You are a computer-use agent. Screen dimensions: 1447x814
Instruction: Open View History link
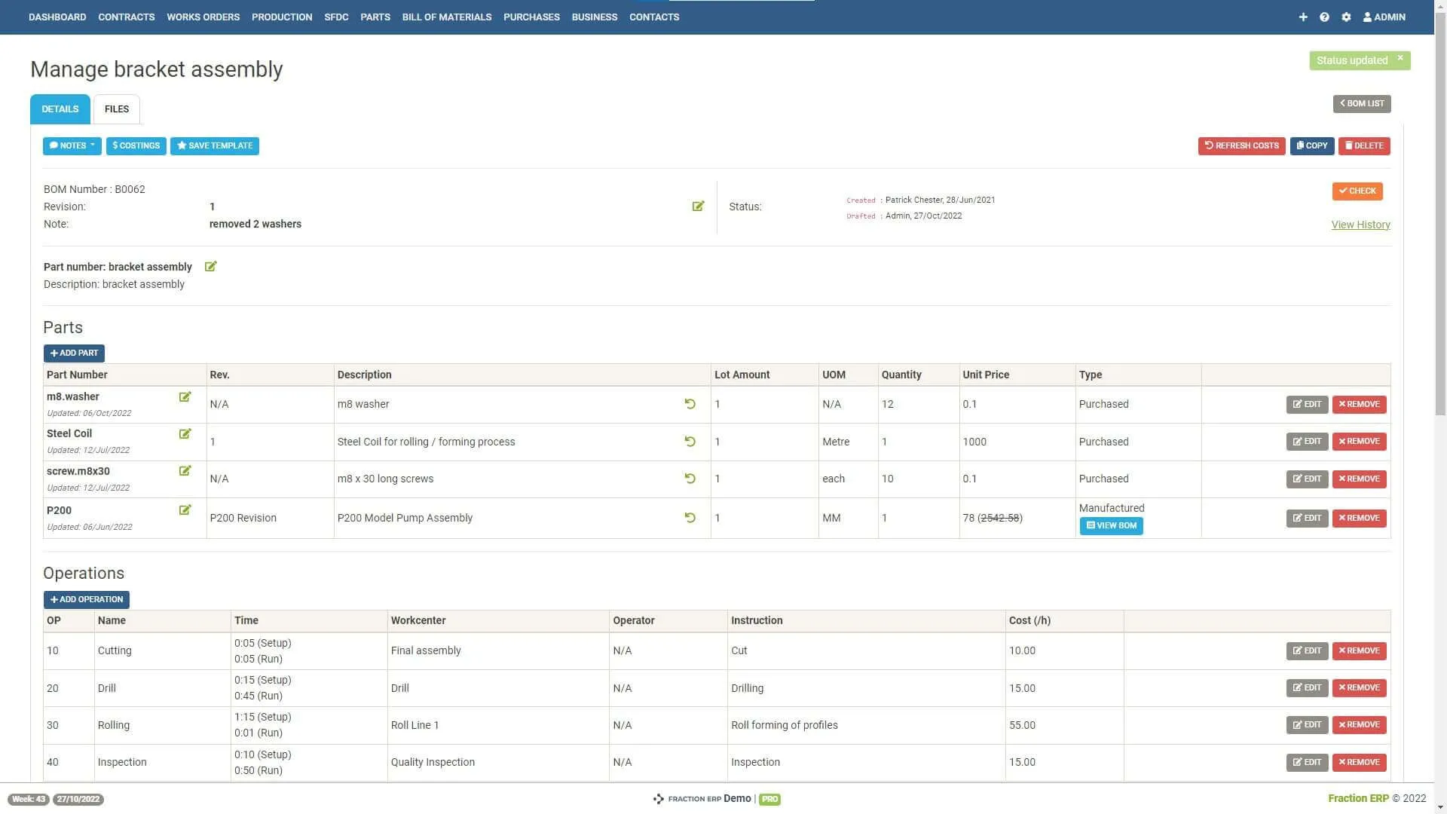tap(1360, 224)
